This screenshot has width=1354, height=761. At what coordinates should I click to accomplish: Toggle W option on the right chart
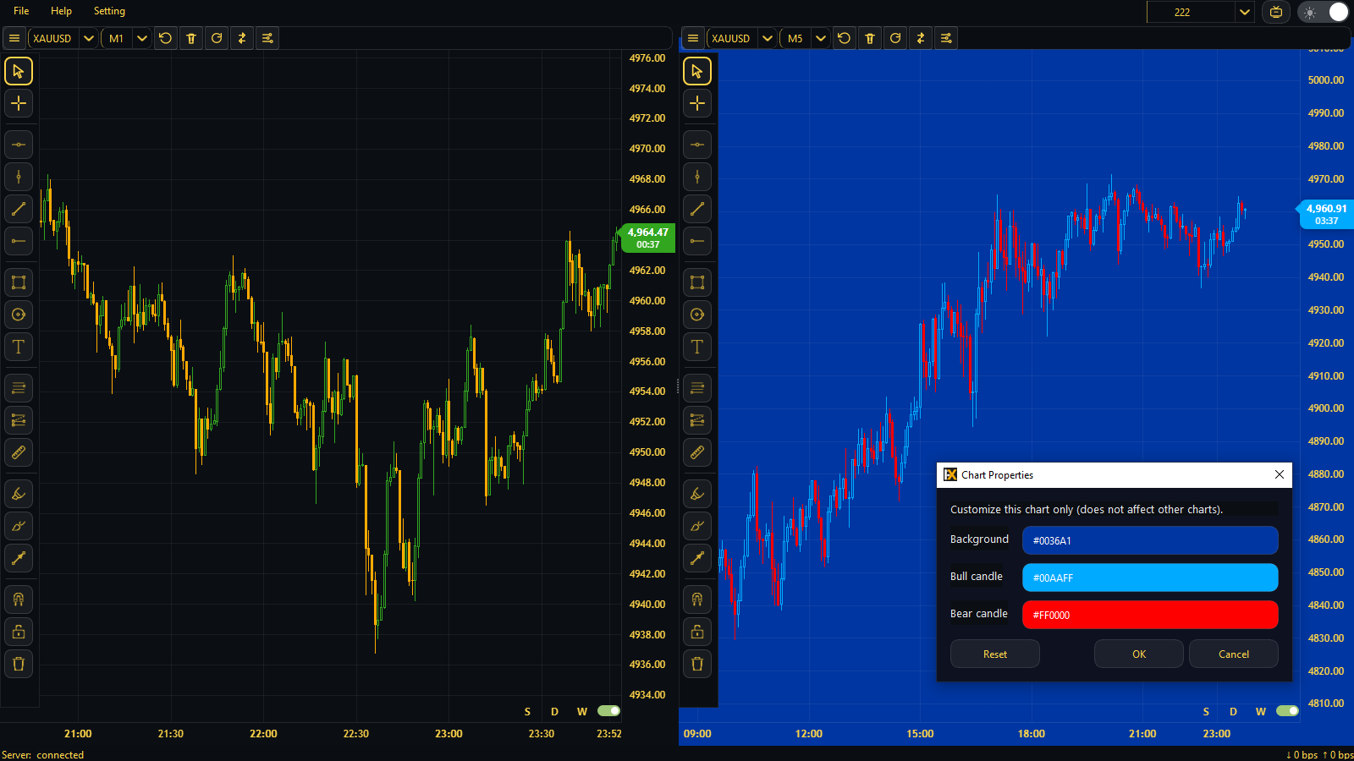pos(1261,712)
